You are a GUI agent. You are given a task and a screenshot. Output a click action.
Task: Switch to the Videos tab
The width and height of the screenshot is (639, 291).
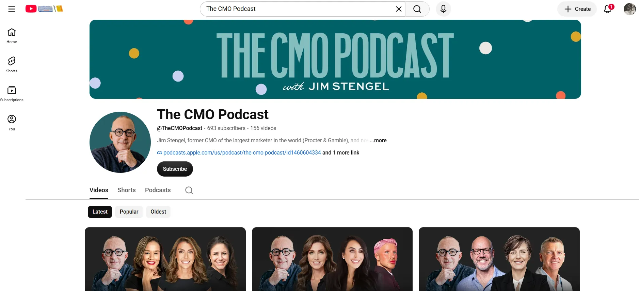(x=99, y=190)
